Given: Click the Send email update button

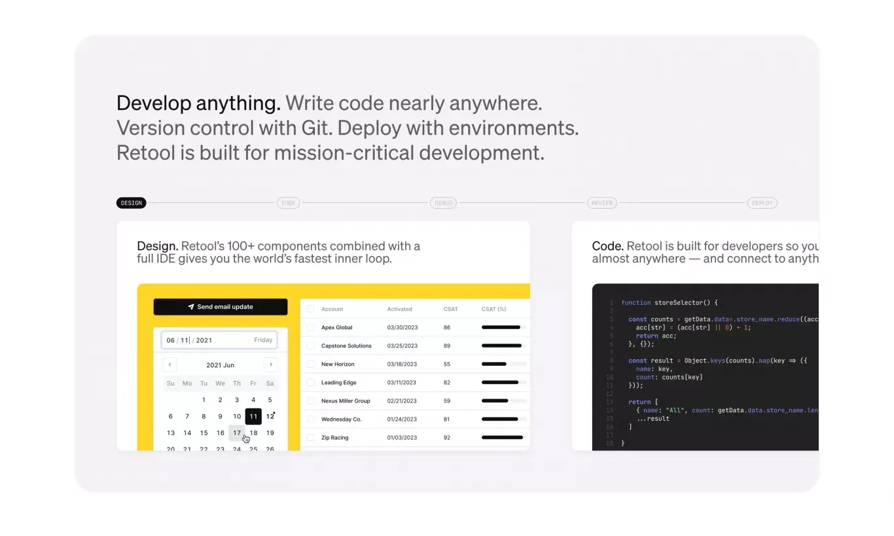Looking at the screenshot, I should coord(221,307).
